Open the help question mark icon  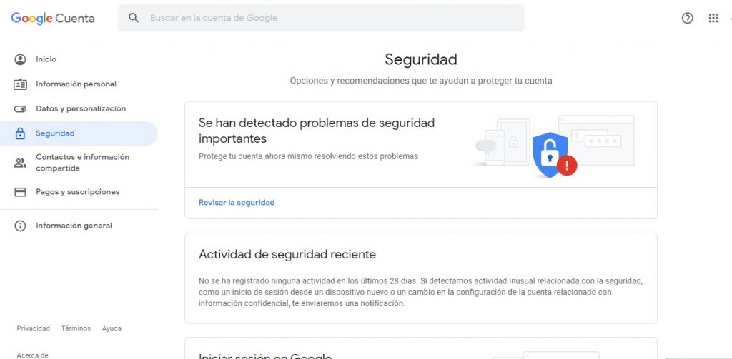[x=688, y=19]
